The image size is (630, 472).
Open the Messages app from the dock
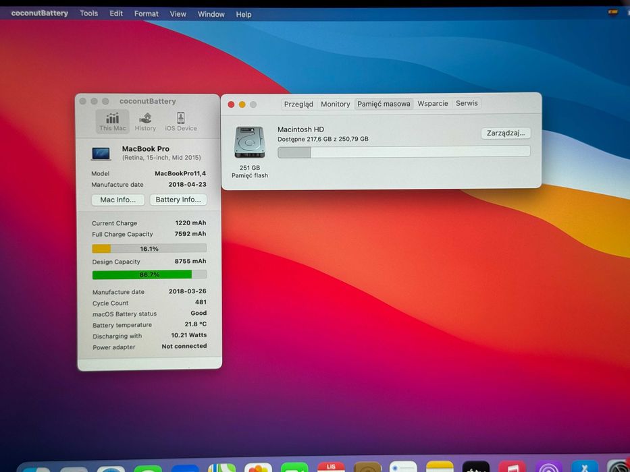[148, 468]
